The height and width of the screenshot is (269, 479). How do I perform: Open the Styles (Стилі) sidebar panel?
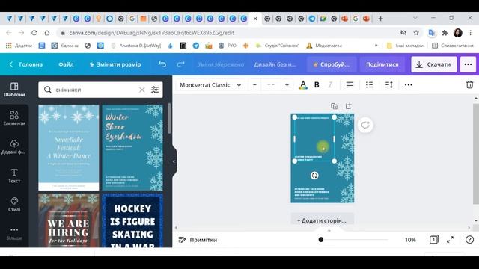click(x=14, y=204)
